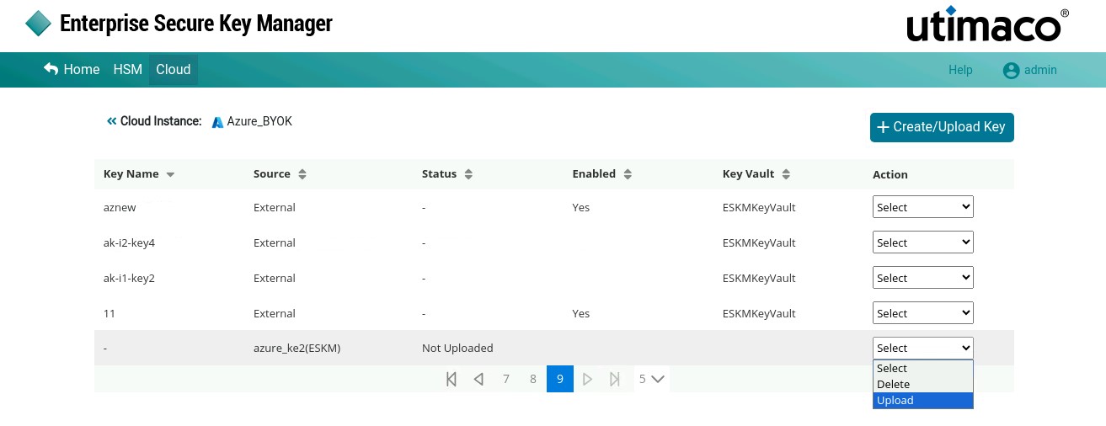Switch to the HSM tab

point(128,70)
